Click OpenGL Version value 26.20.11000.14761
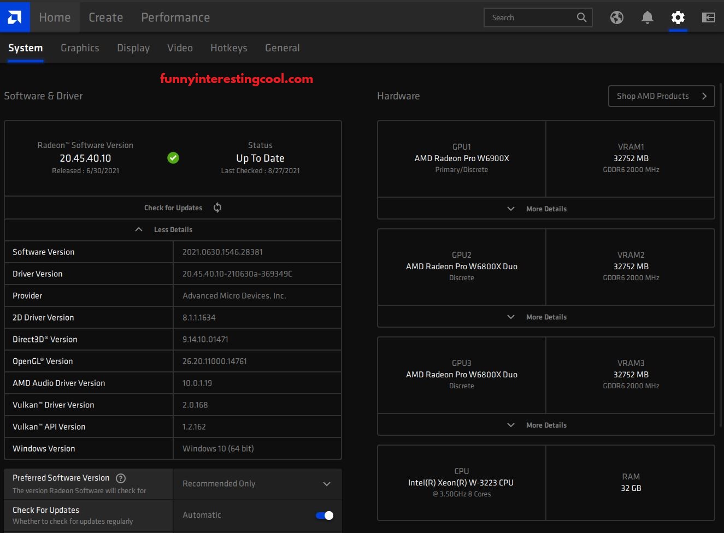 [x=215, y=361]
